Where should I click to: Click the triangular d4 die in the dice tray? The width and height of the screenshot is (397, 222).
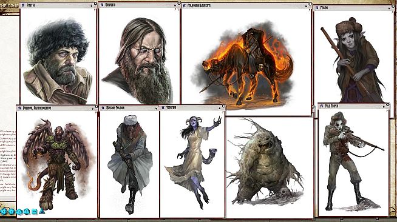42,211
